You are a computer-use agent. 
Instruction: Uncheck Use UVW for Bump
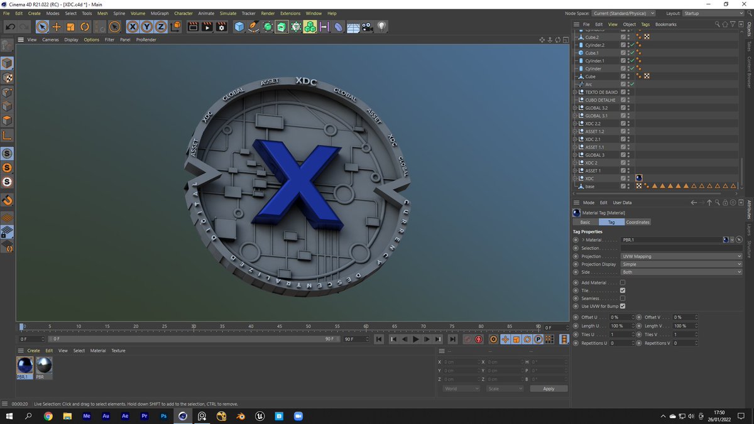[x=623, y=306]
